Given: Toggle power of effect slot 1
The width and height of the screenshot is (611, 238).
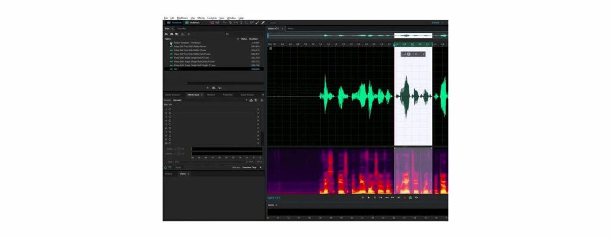Looking at the screenshot, I should click(x=170, y=109).
